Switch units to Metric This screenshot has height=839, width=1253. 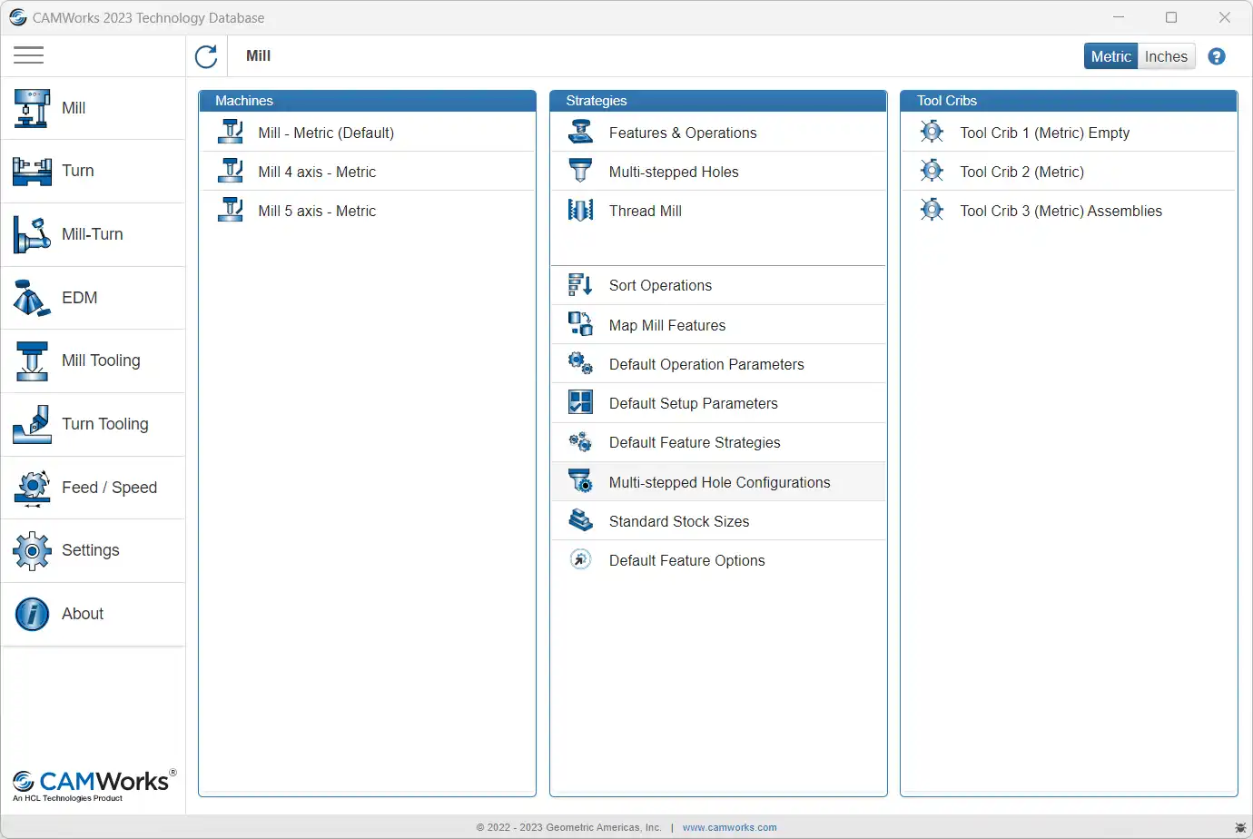pos(1110,56)
